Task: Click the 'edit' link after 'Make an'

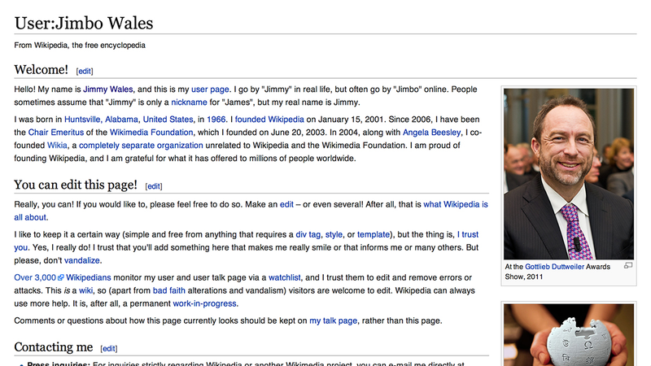Action: (286, 205)
